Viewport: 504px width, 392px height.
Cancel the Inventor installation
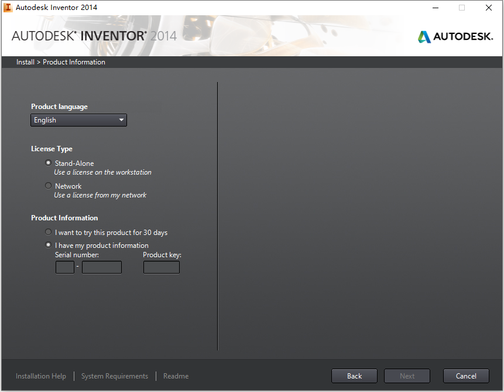point(466,376)
